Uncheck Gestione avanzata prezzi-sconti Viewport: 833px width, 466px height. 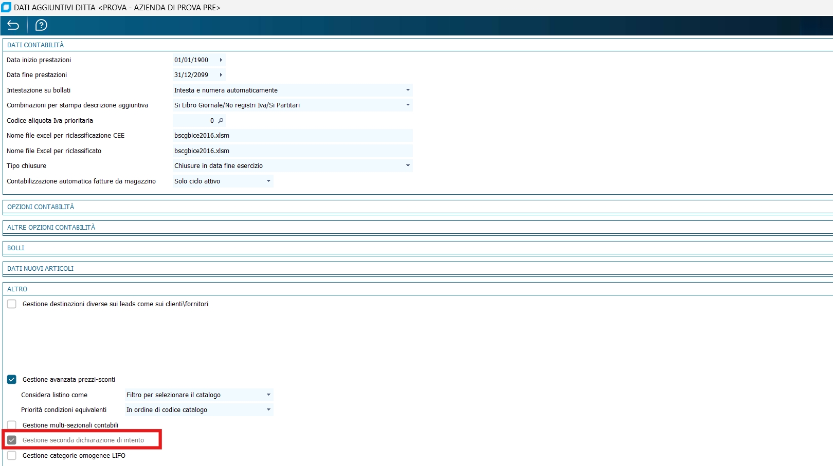[x=12, y=380]
